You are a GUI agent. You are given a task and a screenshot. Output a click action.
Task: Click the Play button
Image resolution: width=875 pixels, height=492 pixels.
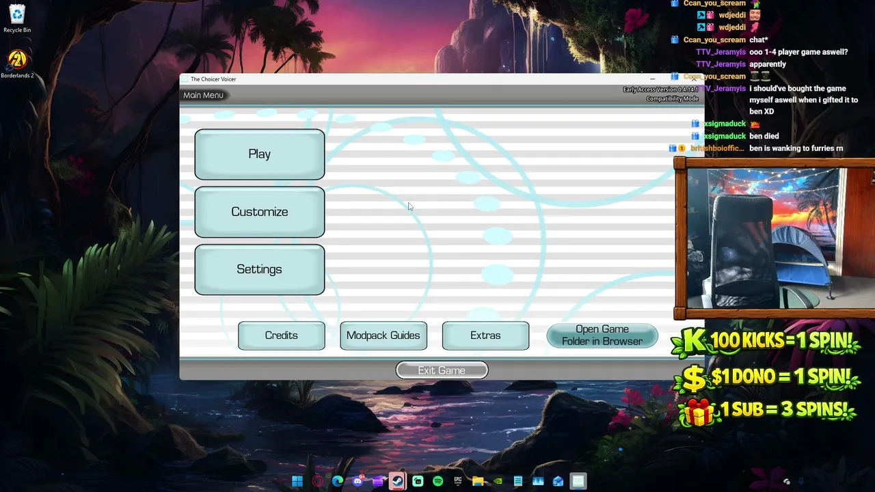pos(260,154)
